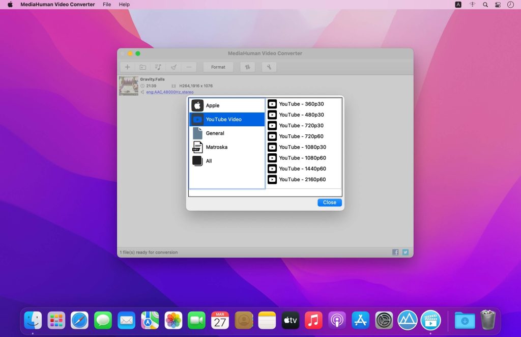
Task: Add a new video file with the plus icon
Action: coord(127,67)
